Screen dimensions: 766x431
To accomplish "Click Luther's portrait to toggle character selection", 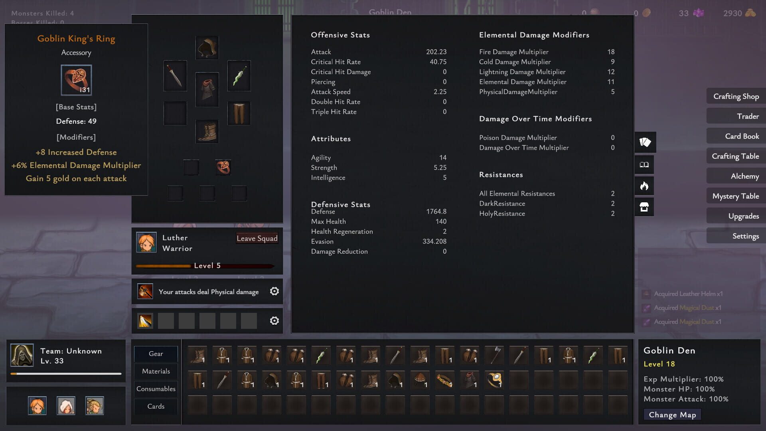I will [147, 243].
